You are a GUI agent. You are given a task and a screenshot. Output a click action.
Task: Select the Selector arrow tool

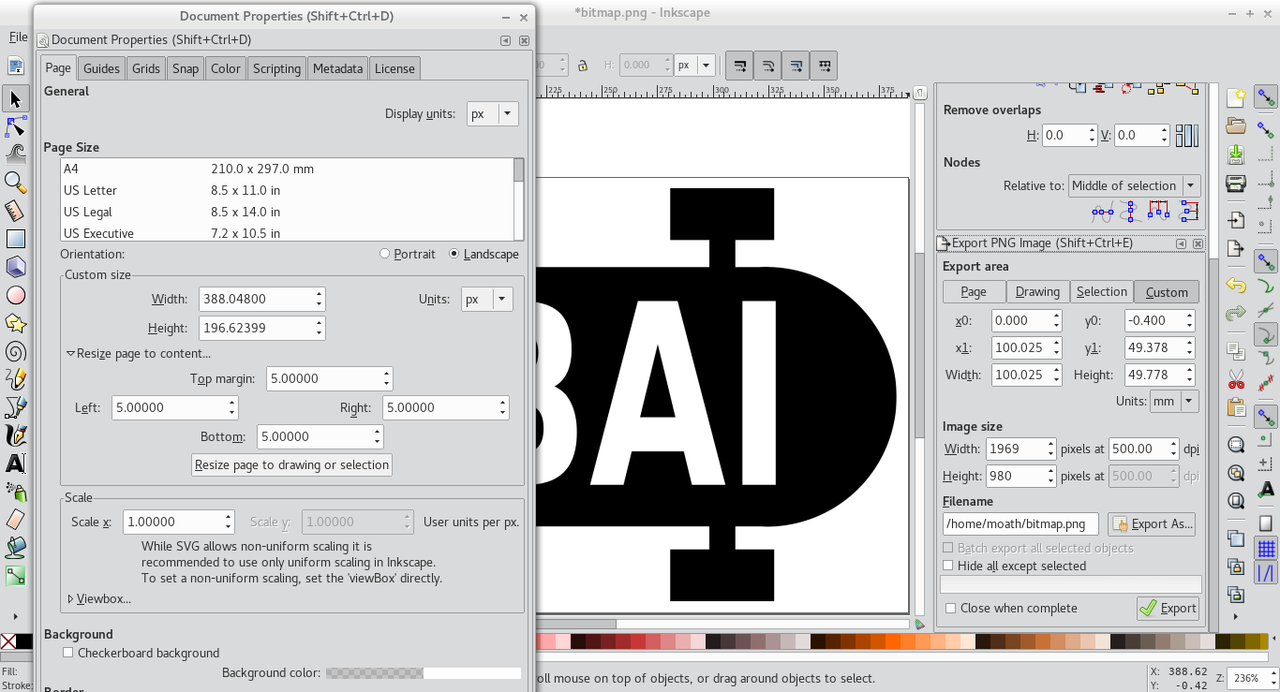coord(15,98)
